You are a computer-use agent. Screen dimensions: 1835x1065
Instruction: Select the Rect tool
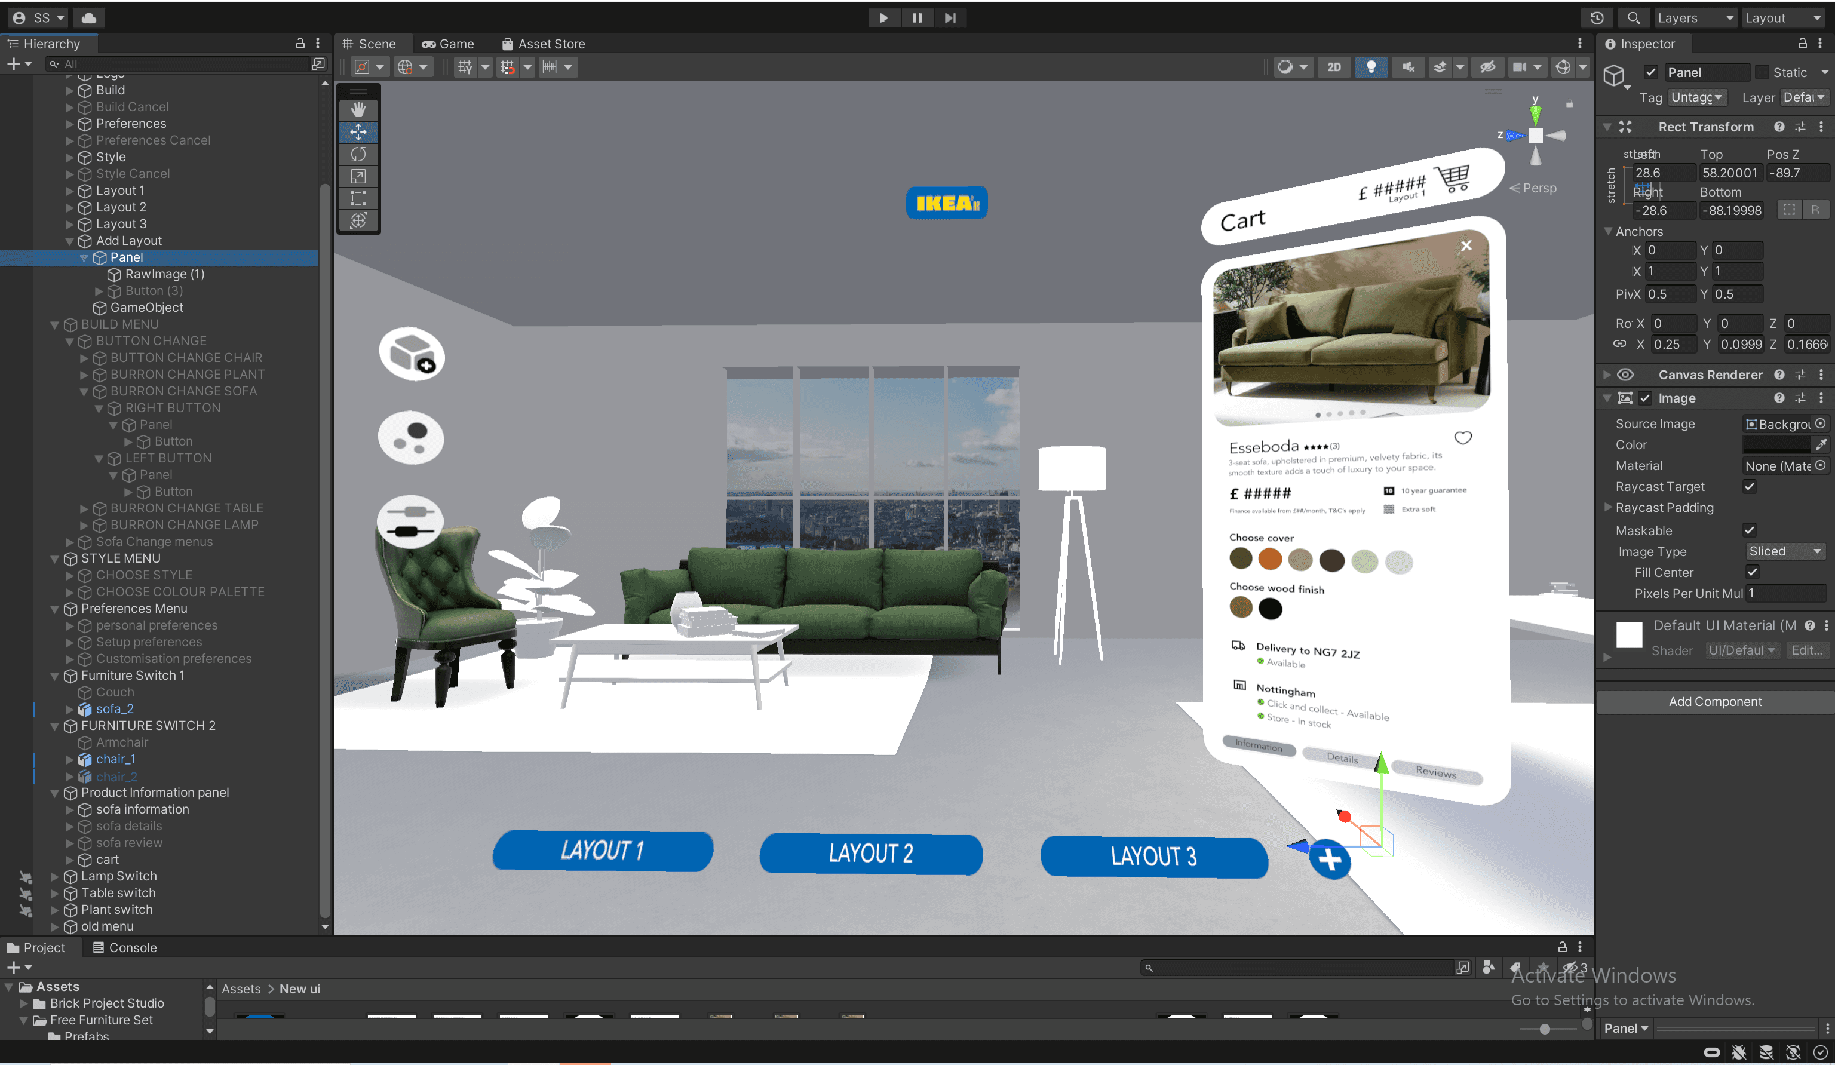(x=358, y=198)
